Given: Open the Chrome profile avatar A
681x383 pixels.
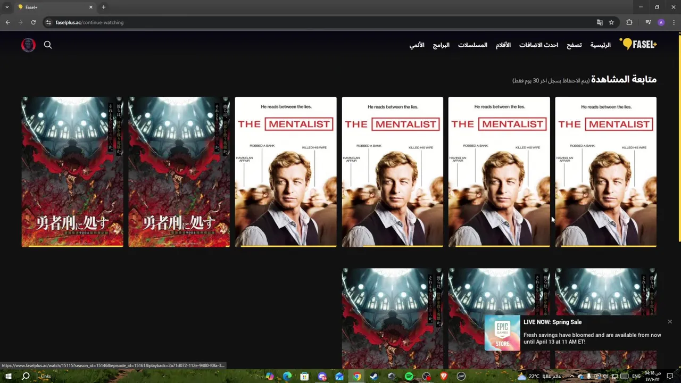Looking at the screenshot, I should [x=661, y=22].
